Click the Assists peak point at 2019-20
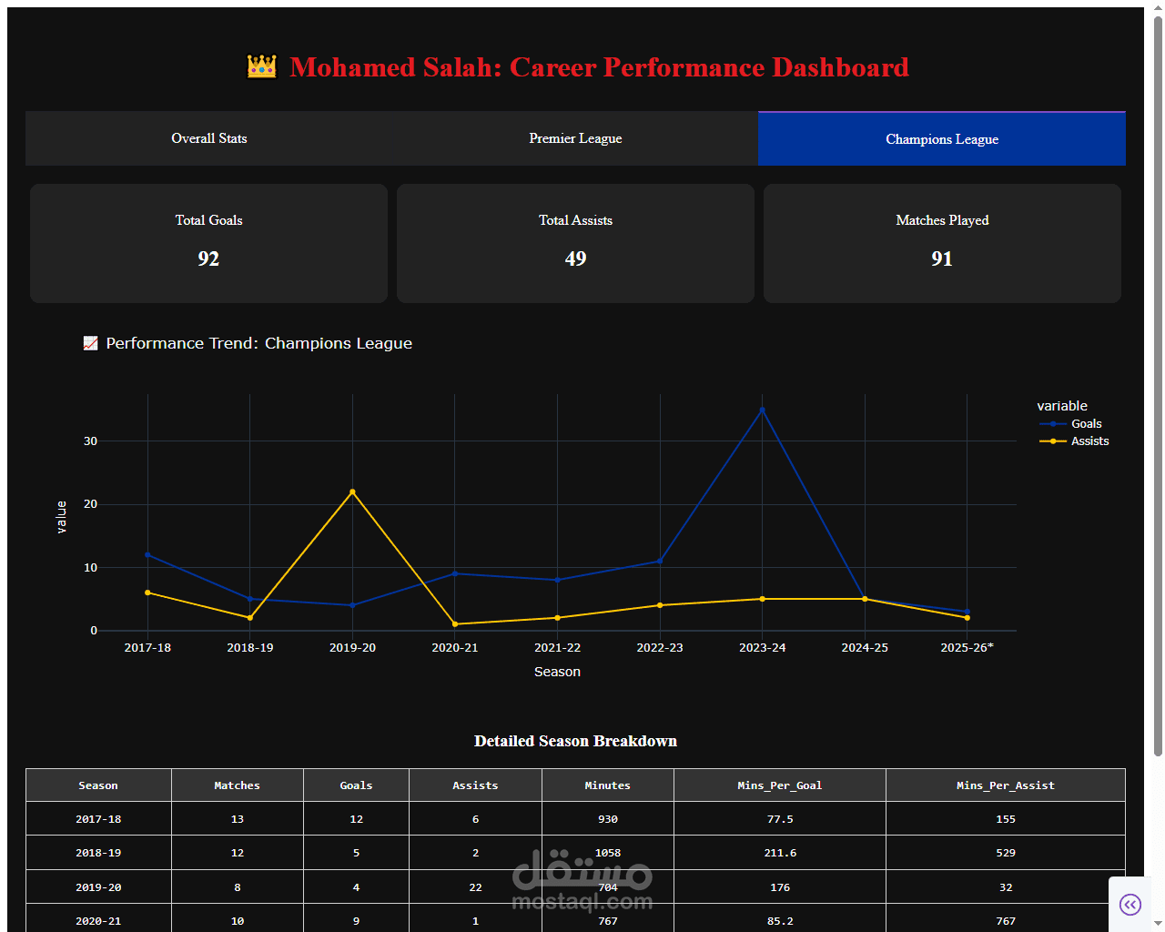Viewport: 1165px width, 932px height. point(352,491)
